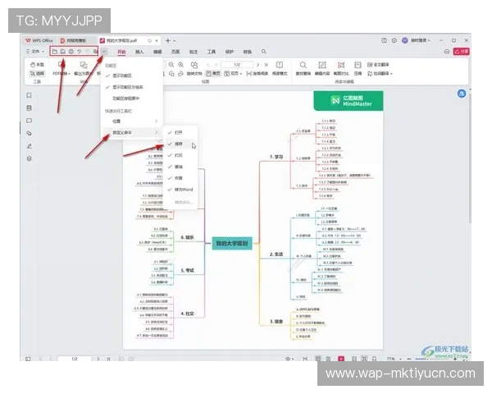The height and width of the screenshot is (394, 492).
Task: Open the 文件 menu dropdown
Action: pos(37,51)
